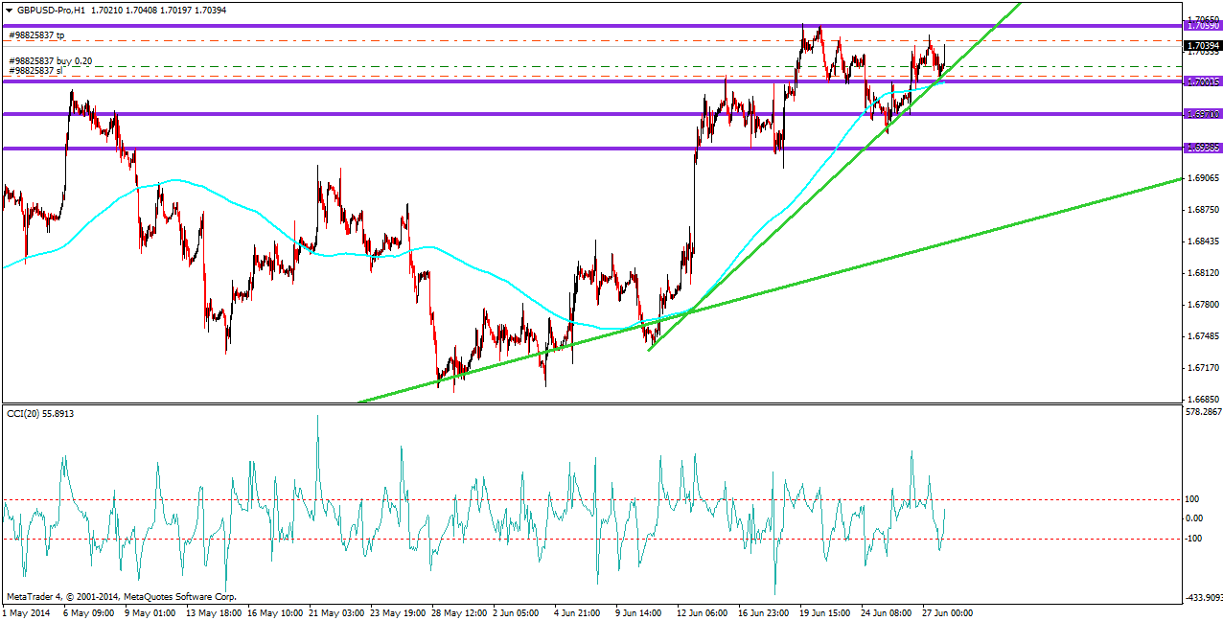Select the 27 Jun 00:00 time label
The image size is (1223, 621).
[947, 611]
